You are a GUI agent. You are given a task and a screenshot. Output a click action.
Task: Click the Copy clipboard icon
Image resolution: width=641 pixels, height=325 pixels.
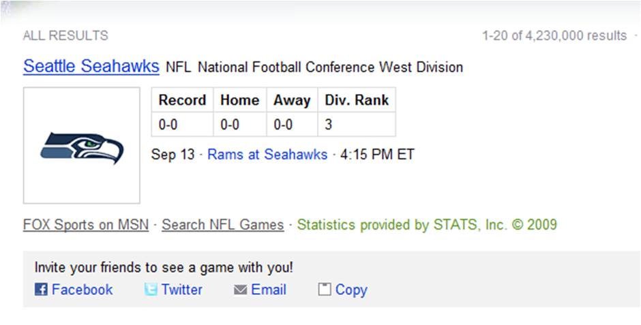(325, 290)
